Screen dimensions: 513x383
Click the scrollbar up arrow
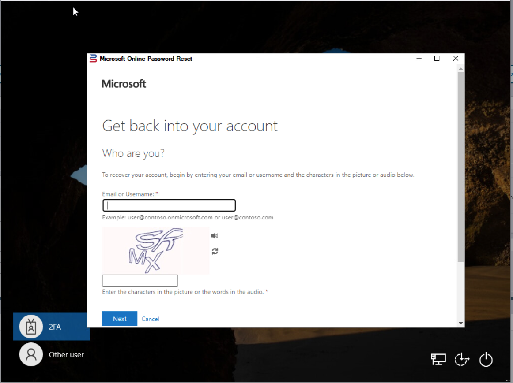(461, 69)
